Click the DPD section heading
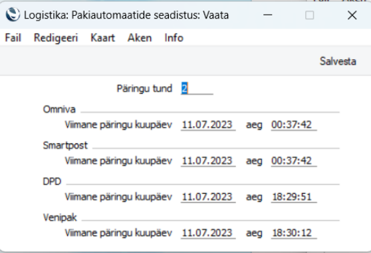 (52, 182)
